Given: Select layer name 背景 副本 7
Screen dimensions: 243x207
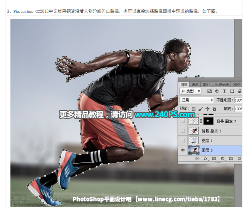Looking at the screenshot, I should 226,121.
